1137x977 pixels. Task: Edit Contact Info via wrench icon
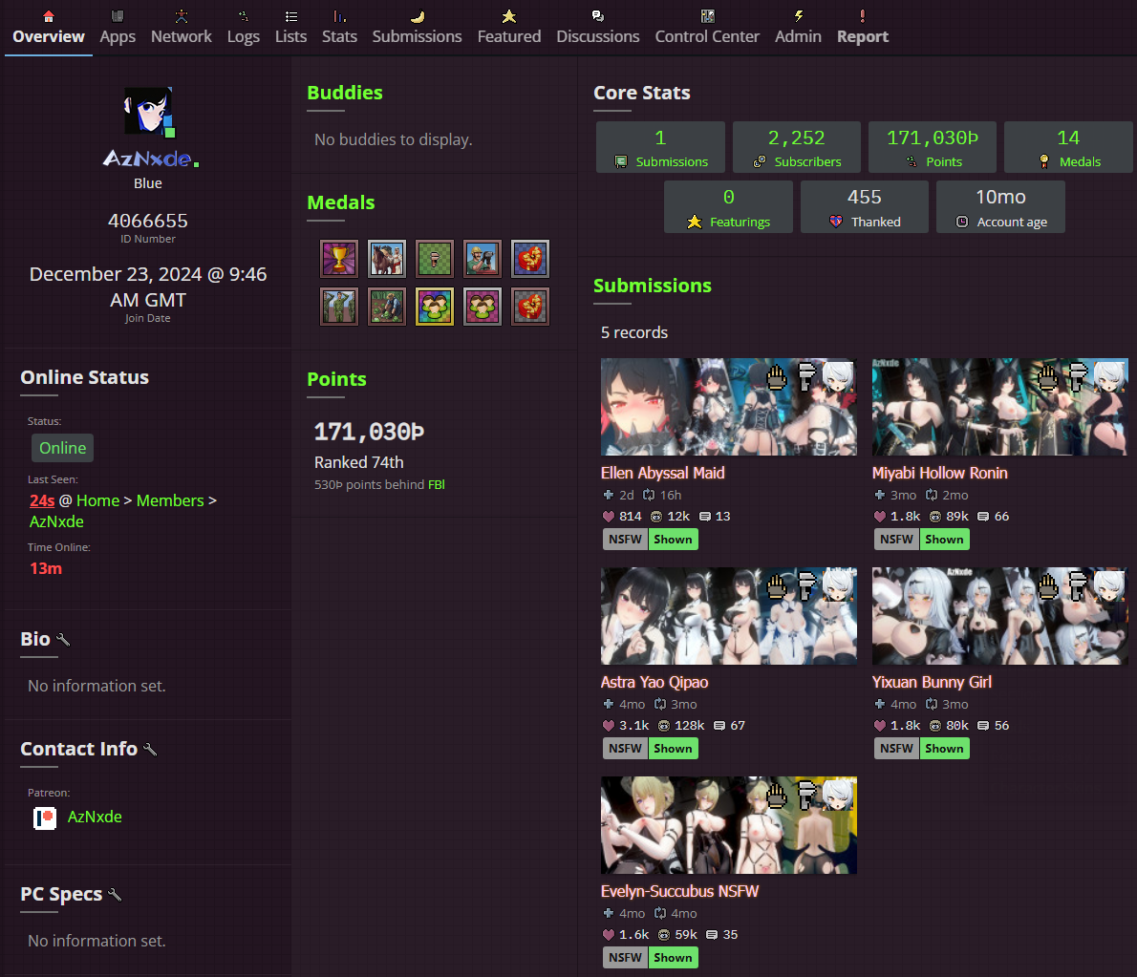tap(150, 750)
